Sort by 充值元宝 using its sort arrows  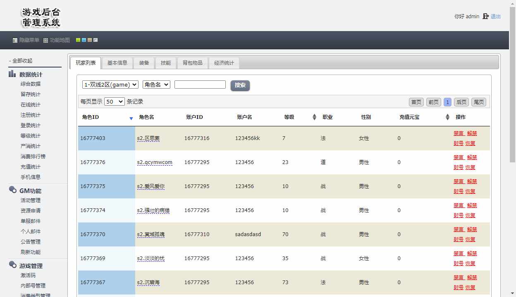447,117
